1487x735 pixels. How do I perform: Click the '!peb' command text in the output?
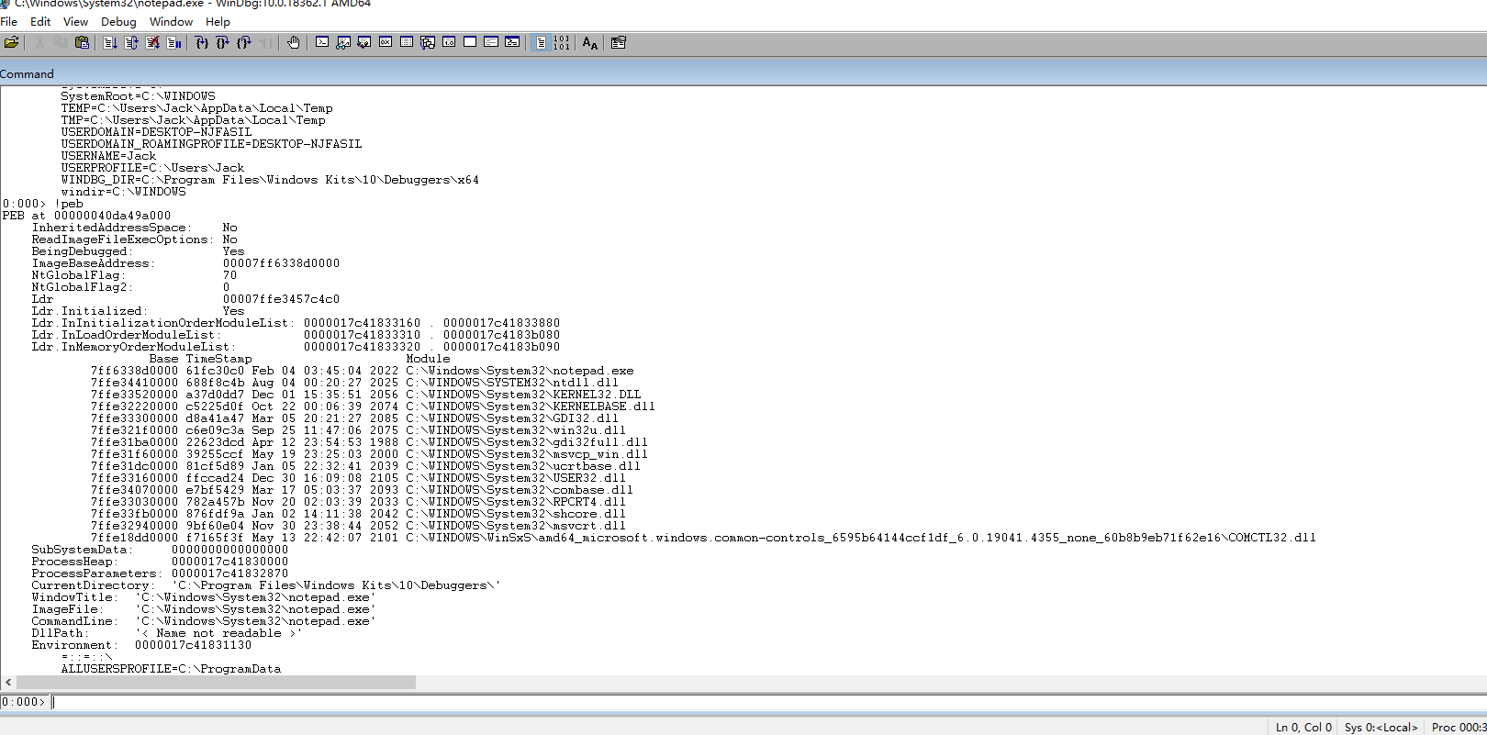point(69,204)
